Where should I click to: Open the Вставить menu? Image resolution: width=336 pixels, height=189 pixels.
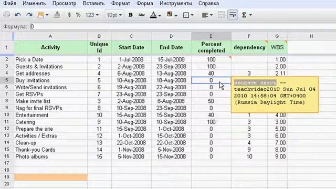tap(93, 4)
